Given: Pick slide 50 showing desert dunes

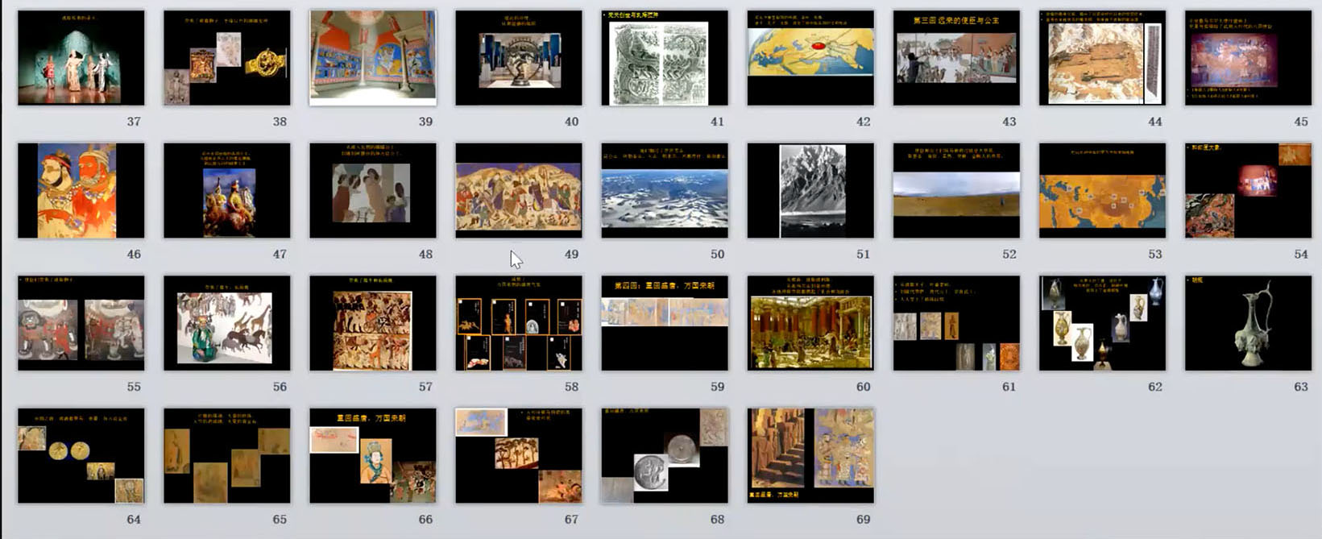Looking at the screenshot, I should click(665, 191).
